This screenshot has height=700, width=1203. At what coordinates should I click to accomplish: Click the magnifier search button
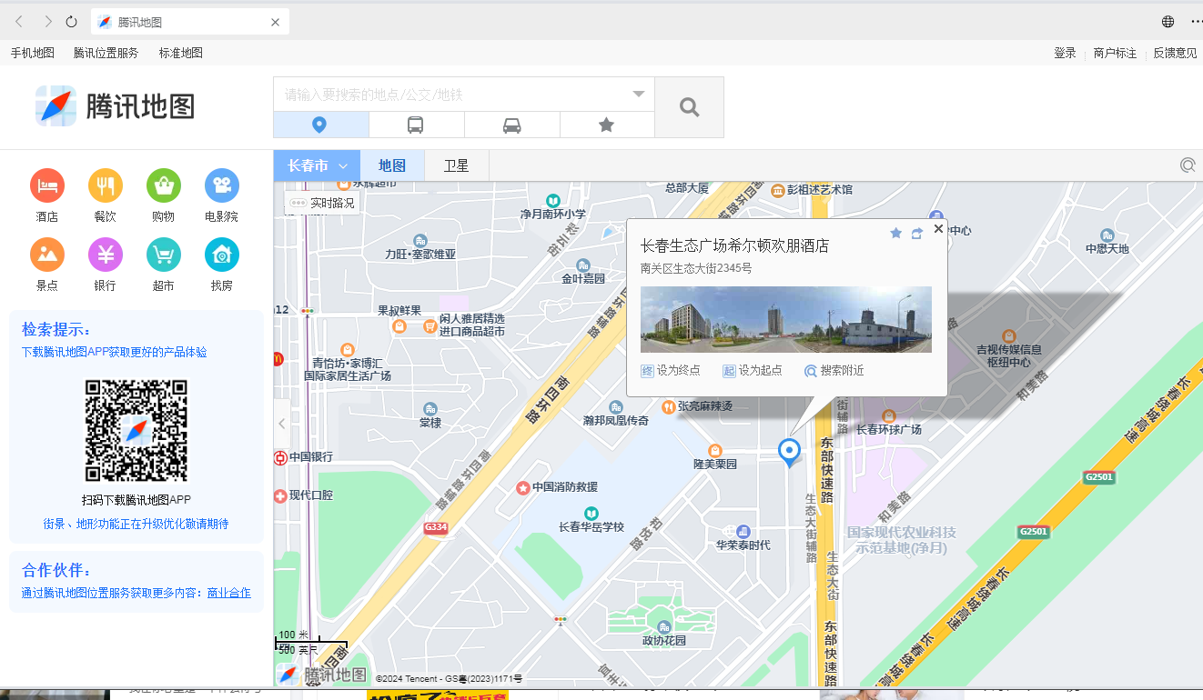coord(690,107)
